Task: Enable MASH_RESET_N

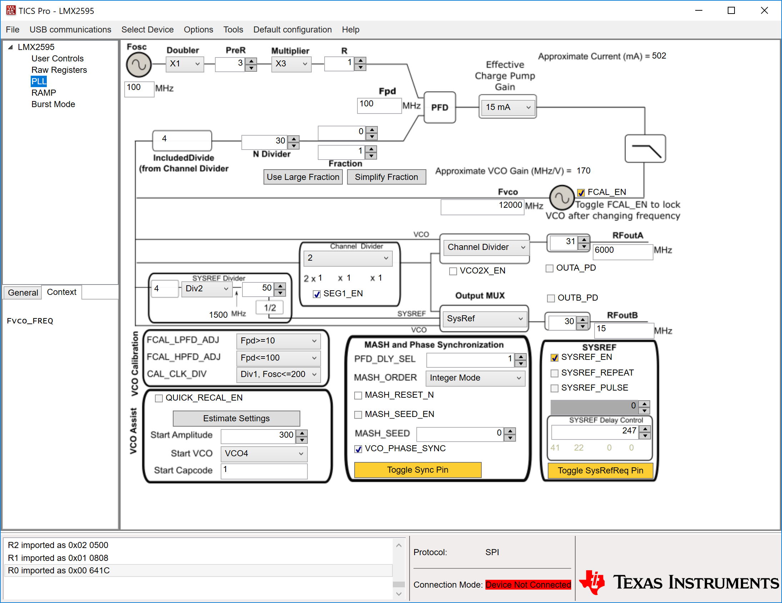Action: (x=358, y=395)
